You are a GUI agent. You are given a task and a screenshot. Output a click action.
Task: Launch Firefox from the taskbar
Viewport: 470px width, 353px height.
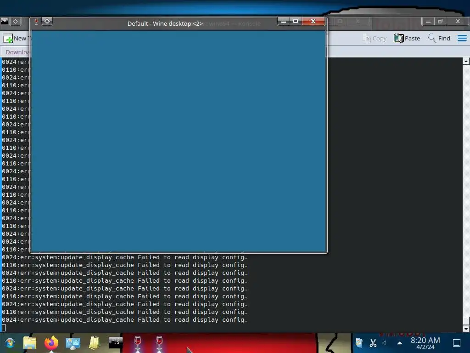(51, 343)
